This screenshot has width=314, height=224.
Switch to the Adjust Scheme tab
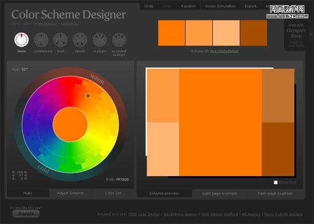70,193
